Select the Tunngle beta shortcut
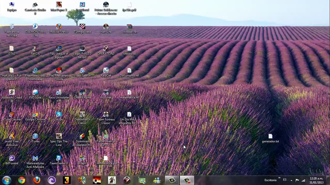330x185 pixels. point(82,29)
